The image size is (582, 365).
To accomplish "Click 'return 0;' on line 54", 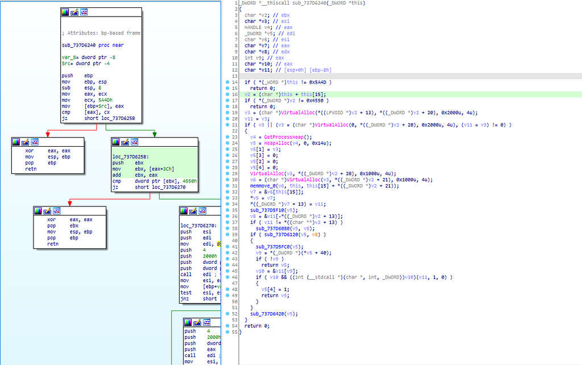I will (257, 326).
